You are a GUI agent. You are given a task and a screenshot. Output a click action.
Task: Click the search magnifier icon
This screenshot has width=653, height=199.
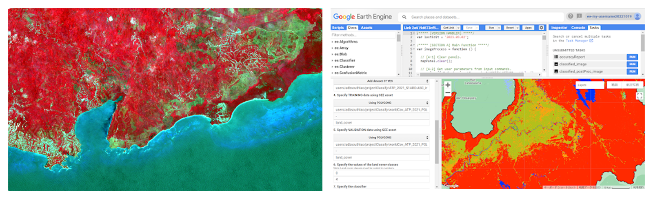[404, 17]
